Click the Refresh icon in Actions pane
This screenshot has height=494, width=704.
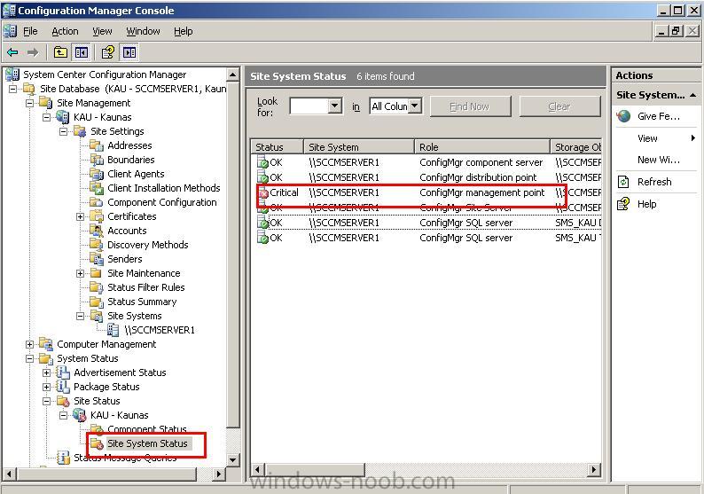coord(623,182)
